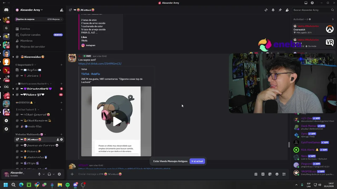337x189 pixels.
Task: Show pinned messages pin icon
Action: click(x=280, y=10)
